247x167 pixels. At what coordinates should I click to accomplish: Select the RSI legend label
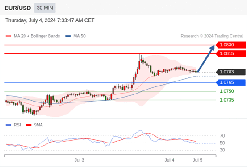click(x=17, y=125)
